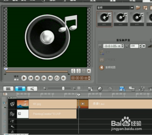Toggle ripple lock beside the overlay track
Image resolution: width=152 pixels, height=135 pixels.
click(5, 114)
